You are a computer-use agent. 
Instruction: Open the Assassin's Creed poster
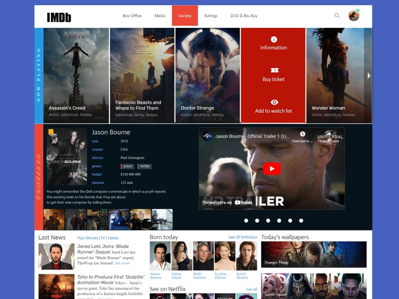point(76,75)
